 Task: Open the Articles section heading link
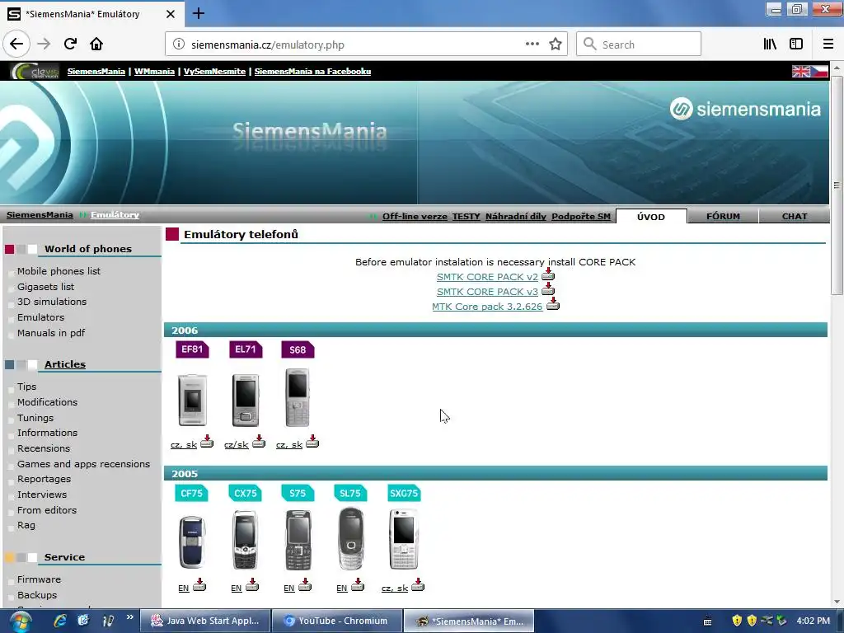click(64, 363)
